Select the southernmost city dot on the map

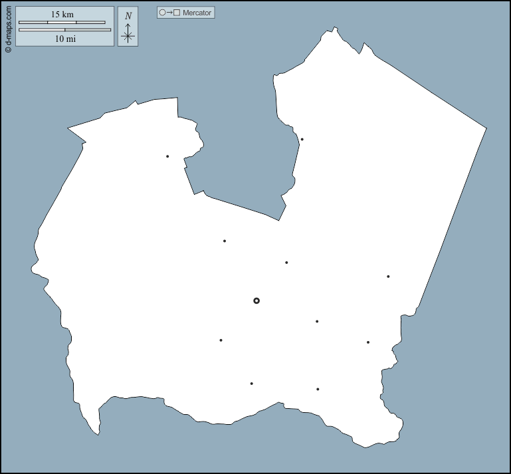click(318, 389)
